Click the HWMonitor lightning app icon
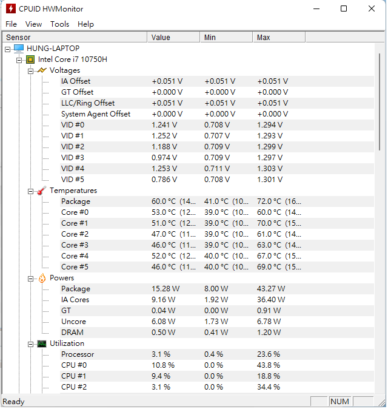This screenshot has width=388, height=409. tap(11, 8)
